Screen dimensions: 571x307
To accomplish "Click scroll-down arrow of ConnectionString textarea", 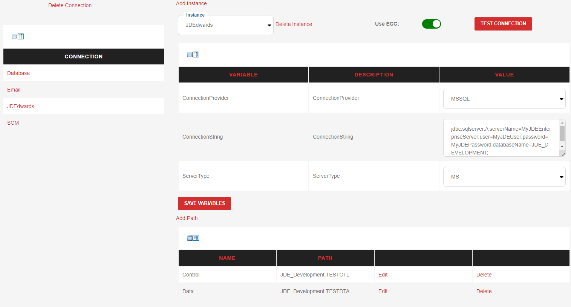I will coord(562,146).
